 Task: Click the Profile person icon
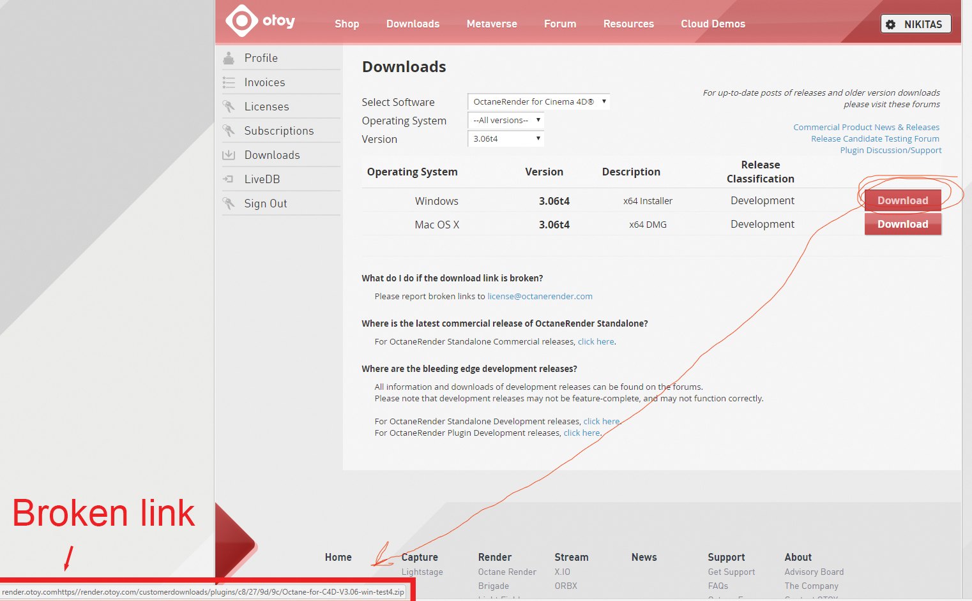(x=229, y=58)
